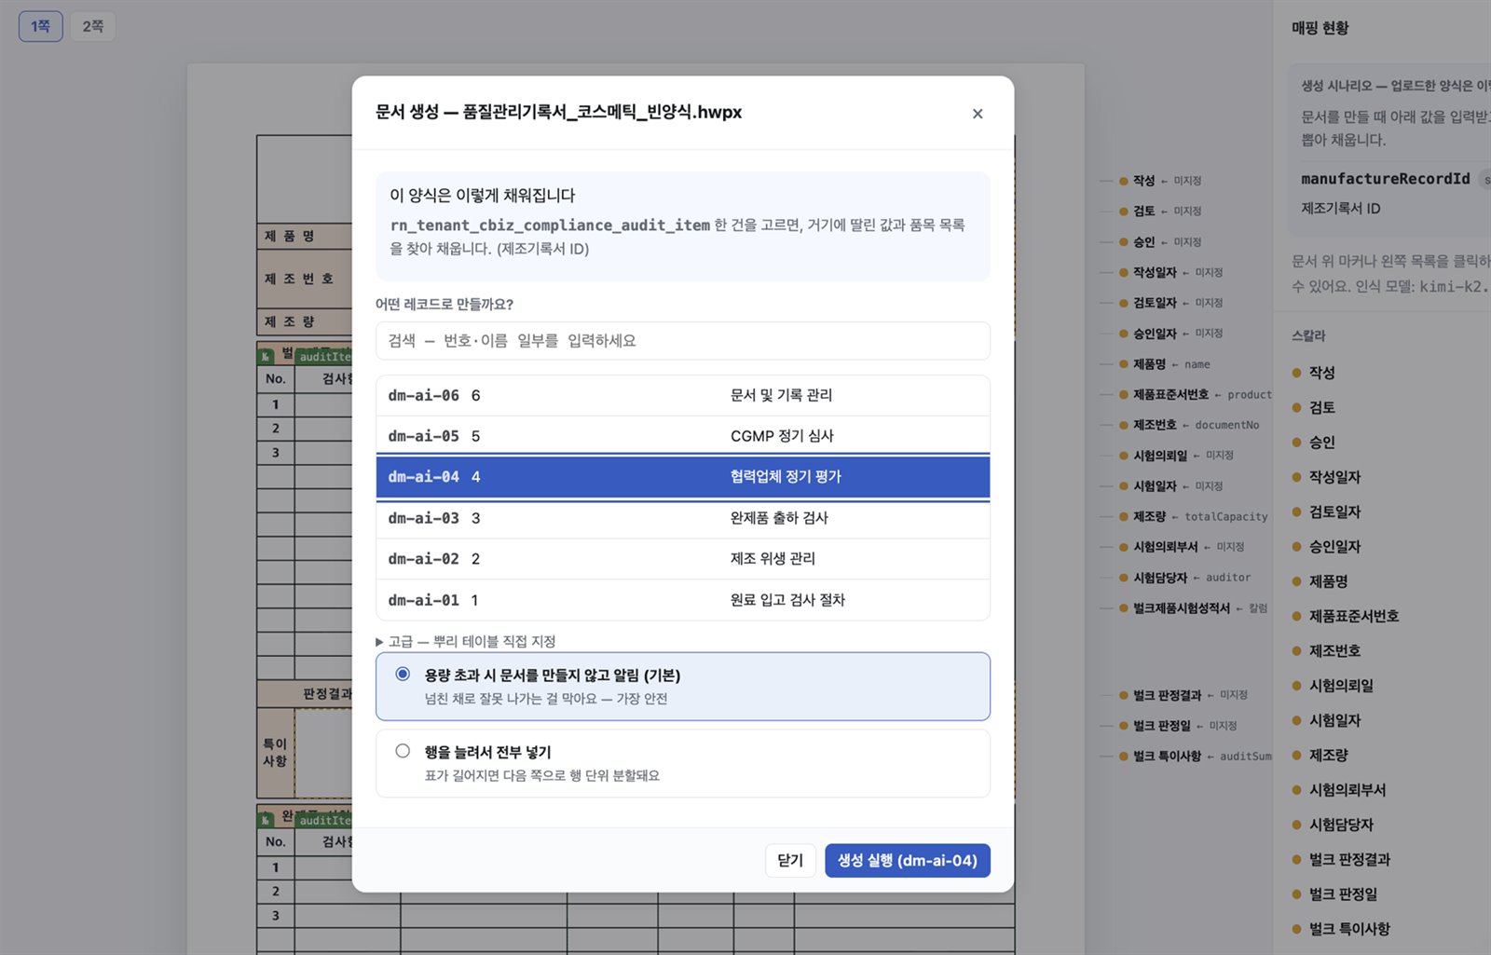The height and width of the screenshot is (955, 1491).
Task: Select 벌크 판정결과 in the scalar list
Action: pos(1349,859)
